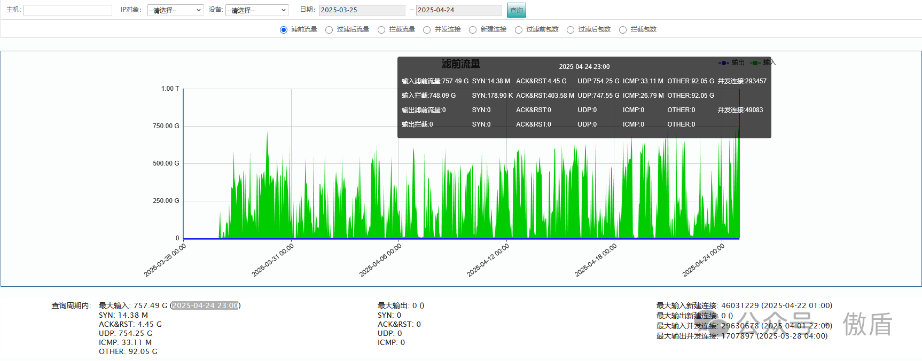Enable the 拦截包数 radio option
The height and width of the screenshot is (361, 922).
(623, 30)
